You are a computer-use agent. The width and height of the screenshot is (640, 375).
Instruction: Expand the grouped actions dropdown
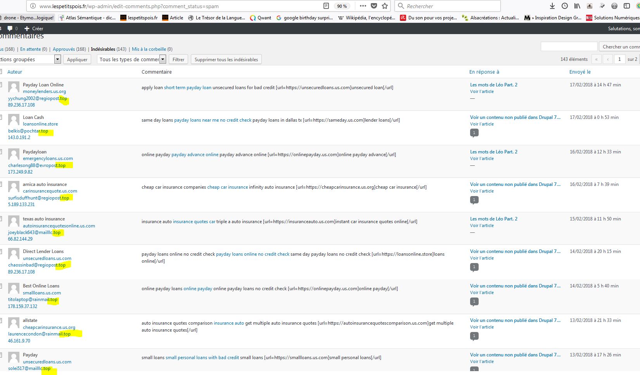pyautogui.click(x=57, y=59)
